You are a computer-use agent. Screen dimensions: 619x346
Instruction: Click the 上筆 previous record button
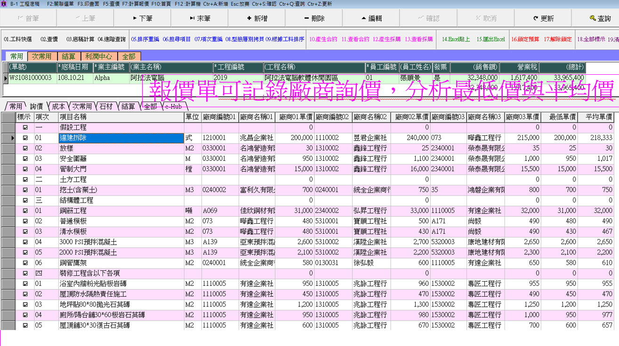pos(85,18)
